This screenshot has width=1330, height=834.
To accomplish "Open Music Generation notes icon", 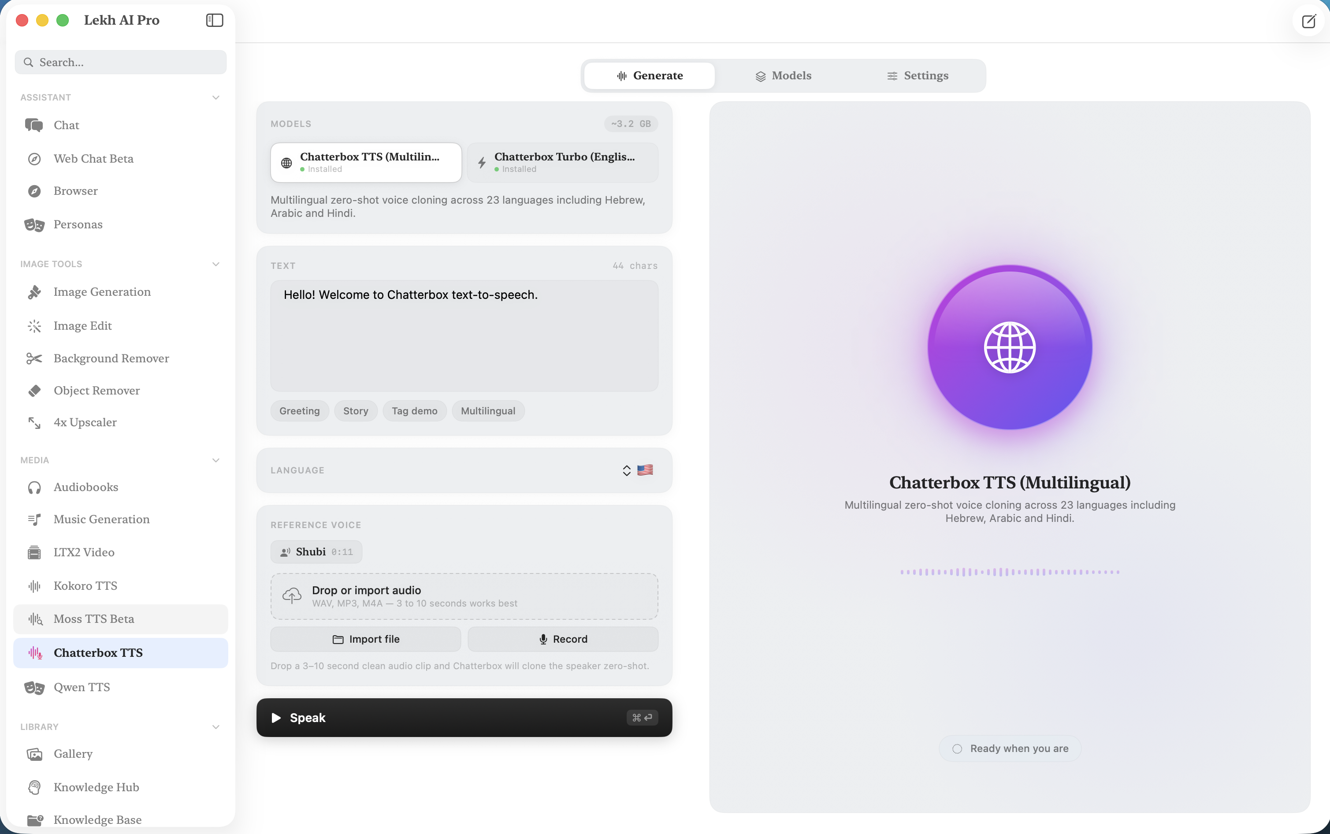I will tap(34, 519).
